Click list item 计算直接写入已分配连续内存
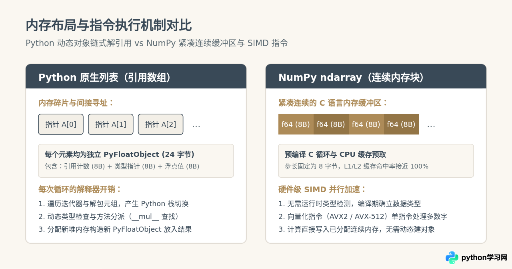 pyautogui.click(x=356, y=229)
